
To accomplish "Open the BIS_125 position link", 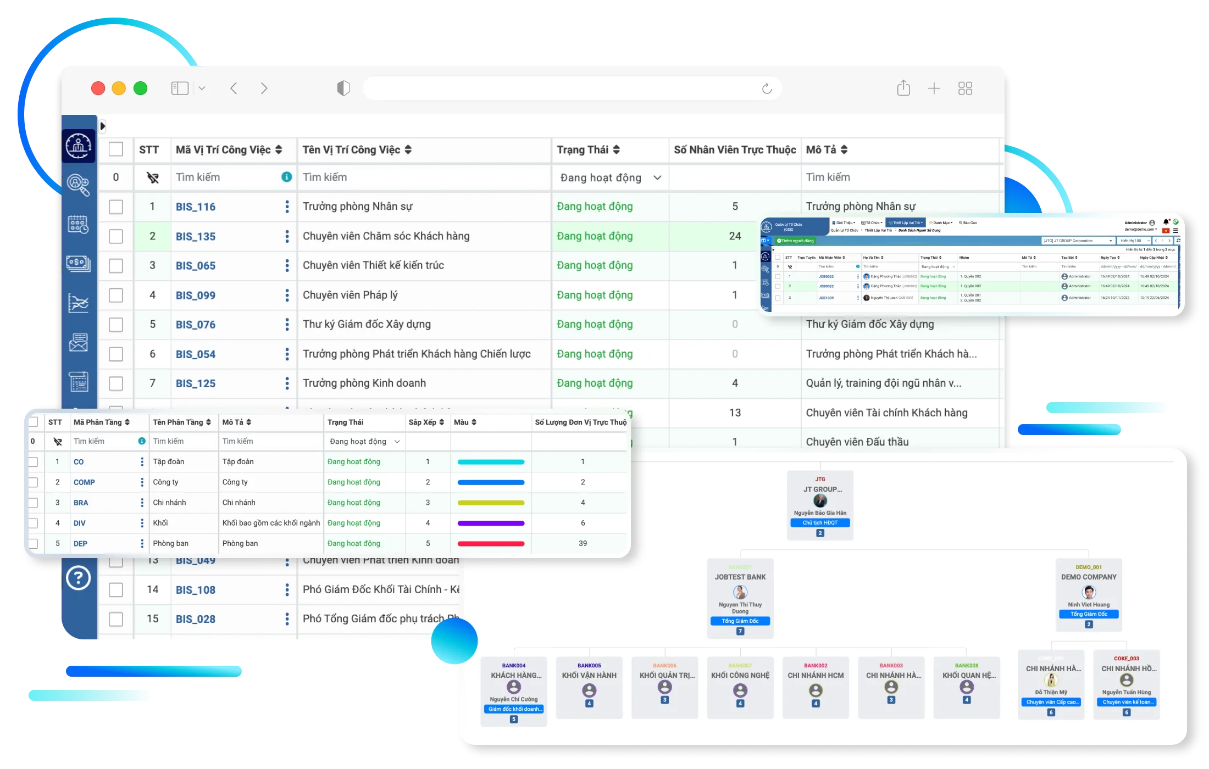I will click(x=196, y=384).
